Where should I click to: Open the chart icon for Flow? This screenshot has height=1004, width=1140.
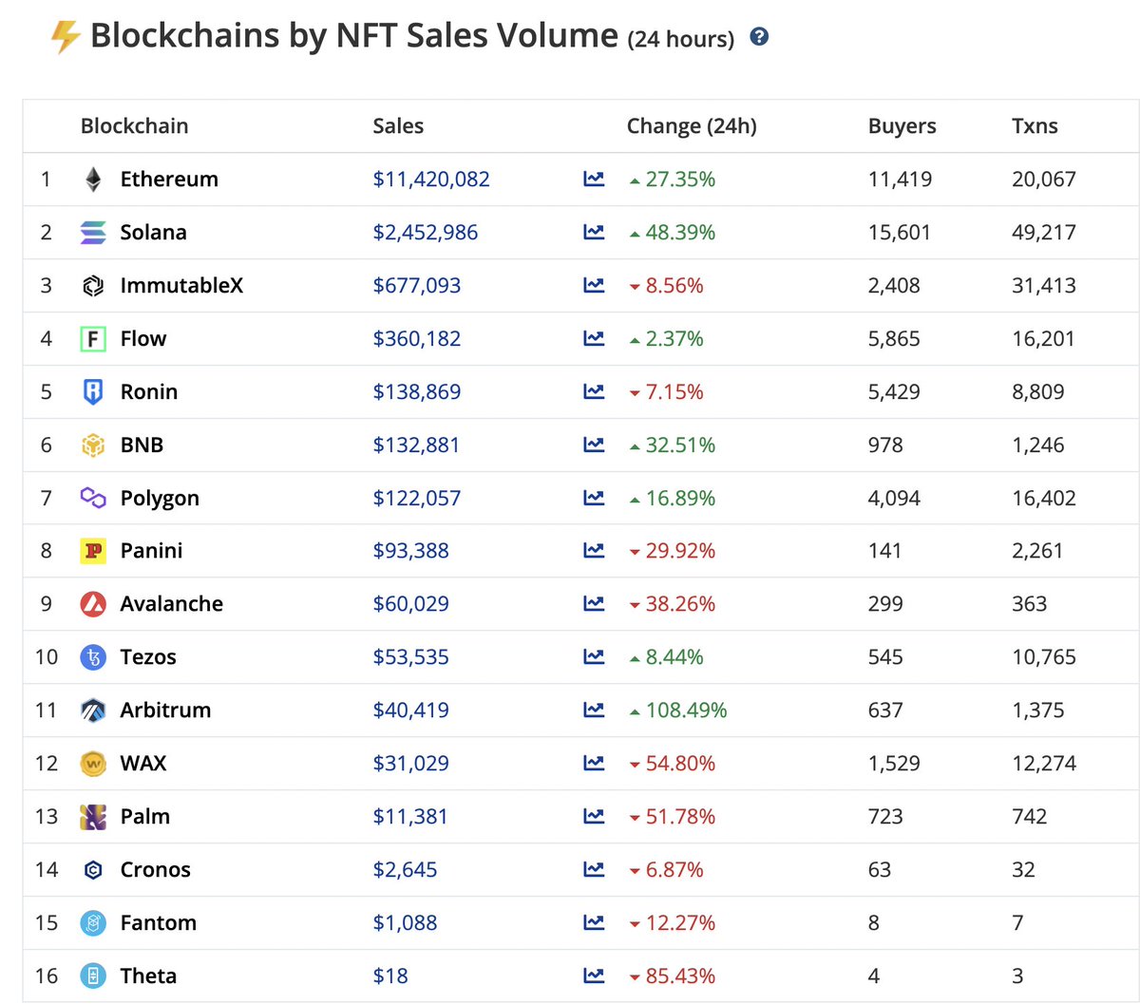[594, 338]
